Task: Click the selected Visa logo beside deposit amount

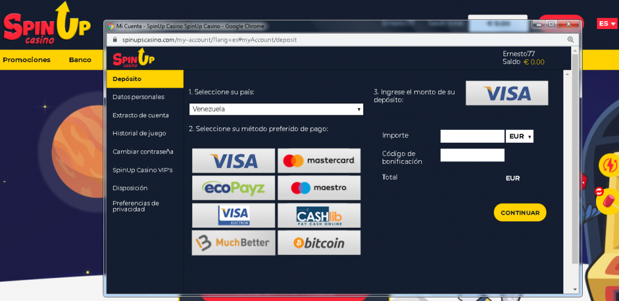Action: pyautogui.click(x=507, y=93)
